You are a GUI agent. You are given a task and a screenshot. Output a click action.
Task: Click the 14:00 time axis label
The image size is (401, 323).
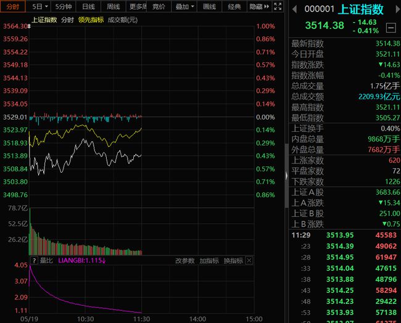point(197,319)
